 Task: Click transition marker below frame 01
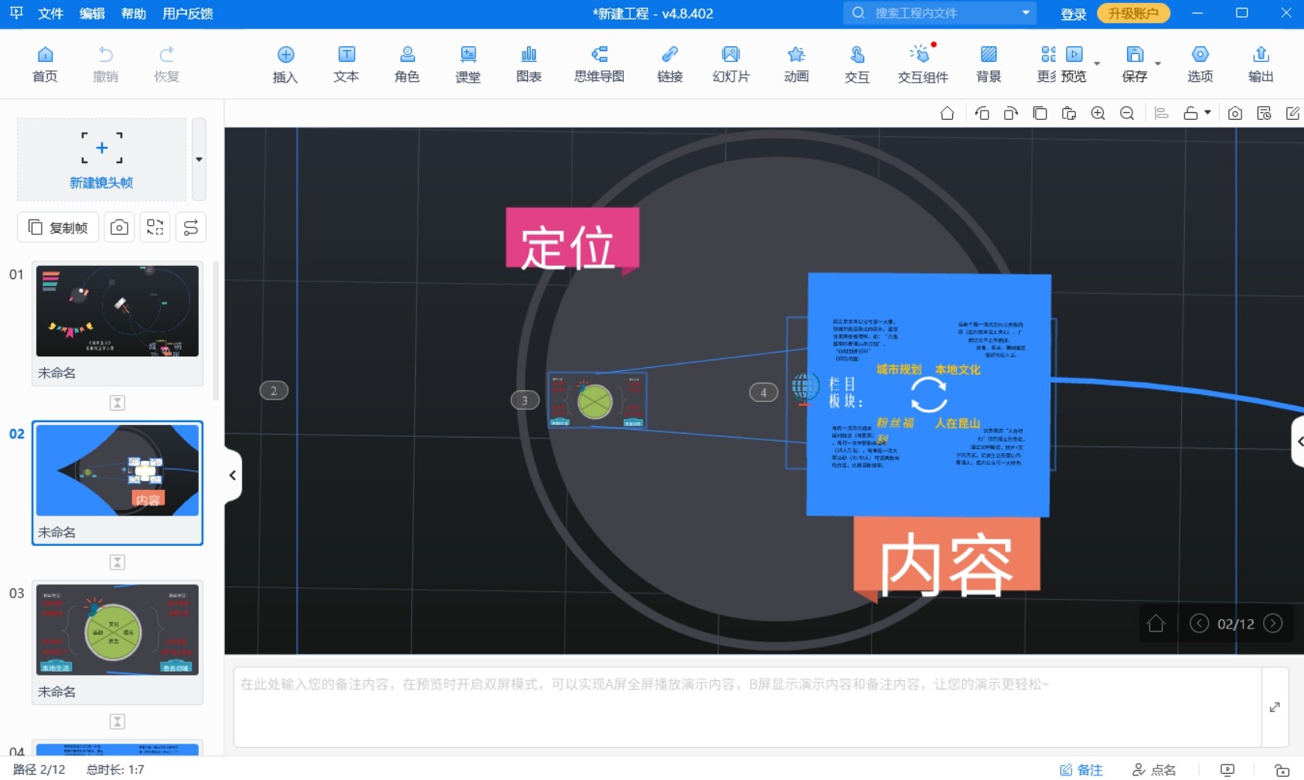click(117, 403)
